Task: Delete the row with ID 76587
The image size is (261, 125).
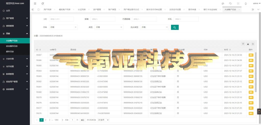Action: click(251, 55)
